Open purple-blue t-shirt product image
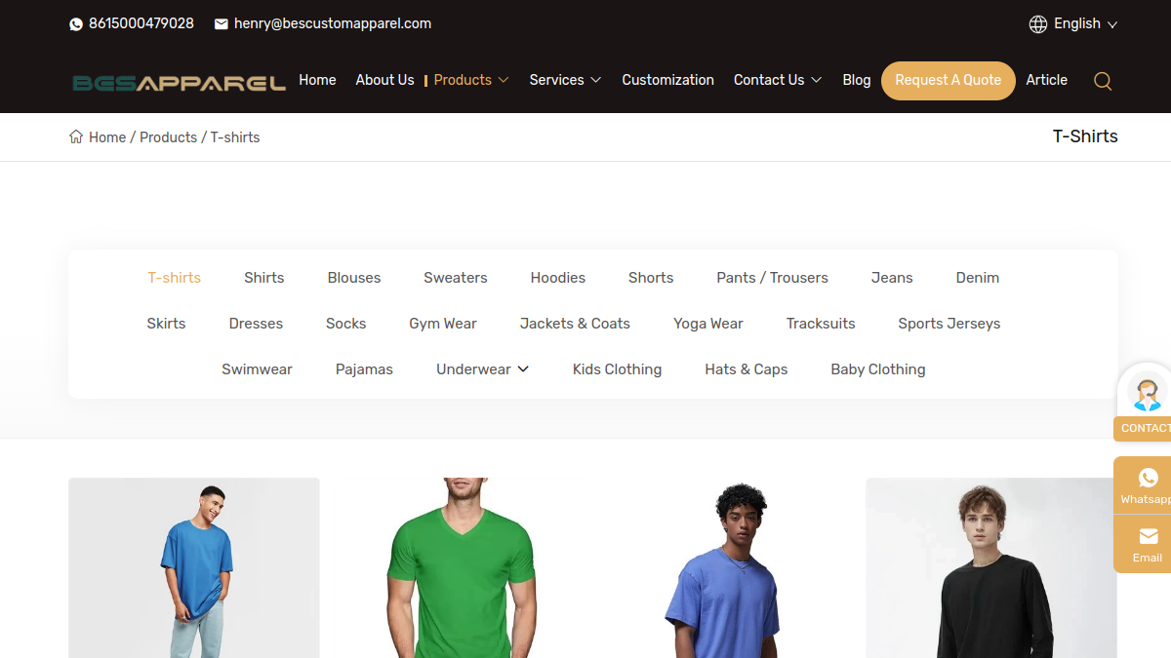 click(x=726, y=567)
